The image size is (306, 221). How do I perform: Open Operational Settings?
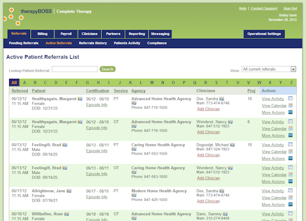[264, 34]
